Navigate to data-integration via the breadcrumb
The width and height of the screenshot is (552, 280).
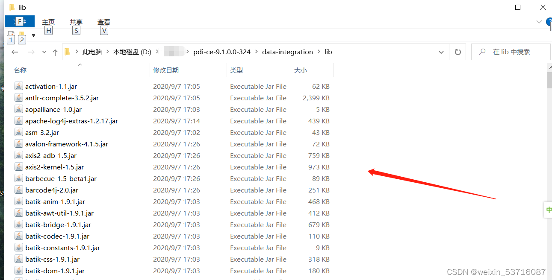click(287, 52)
